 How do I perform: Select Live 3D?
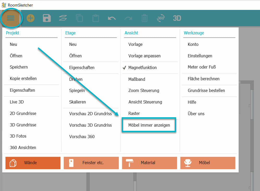point(17,102)
